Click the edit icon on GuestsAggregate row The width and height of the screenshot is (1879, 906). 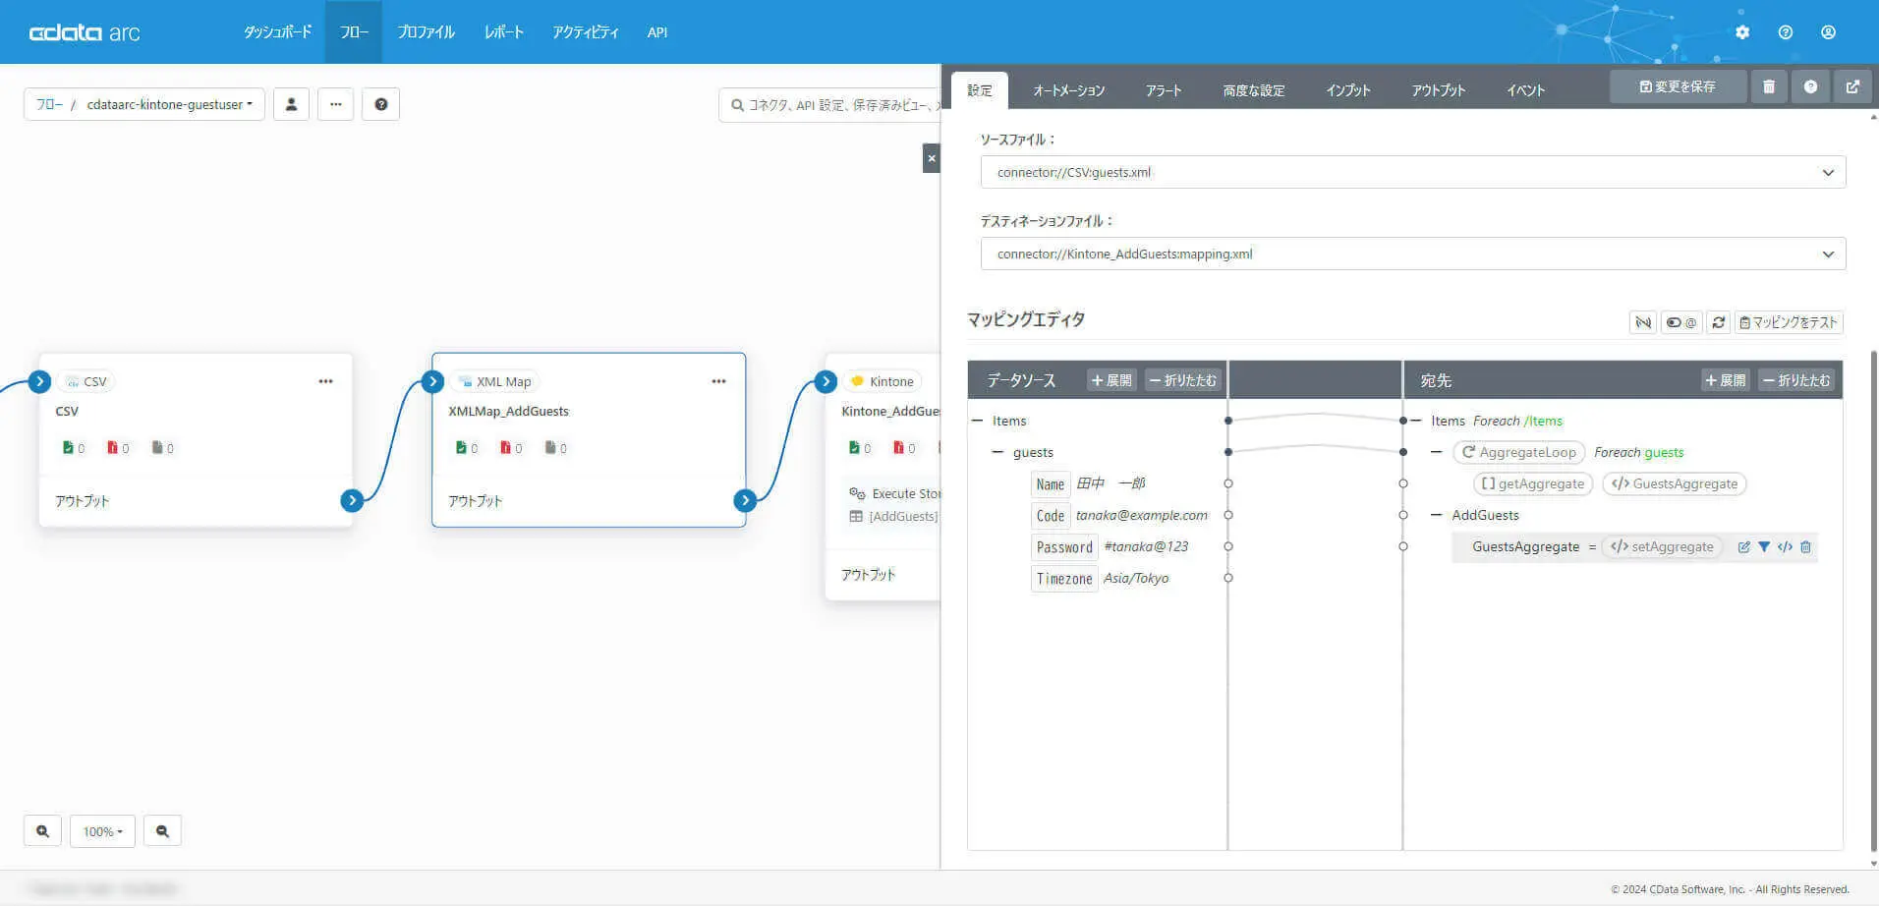coord(1743,547)
